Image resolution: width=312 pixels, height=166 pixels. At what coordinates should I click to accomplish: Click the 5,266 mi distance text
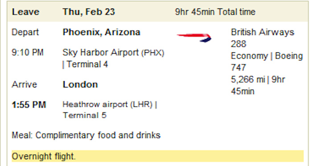(x=248, y=79)
